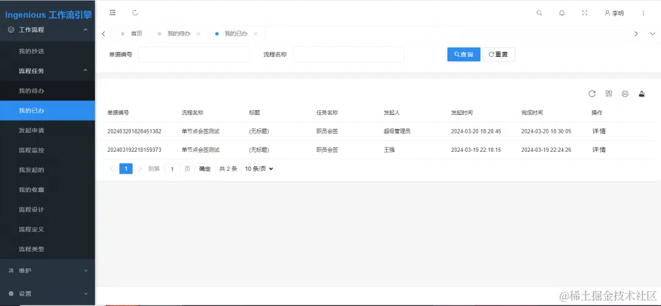661x306 pixels.
Task: Open 我发起的 in sidebar
Action: (x=47, y=170)
